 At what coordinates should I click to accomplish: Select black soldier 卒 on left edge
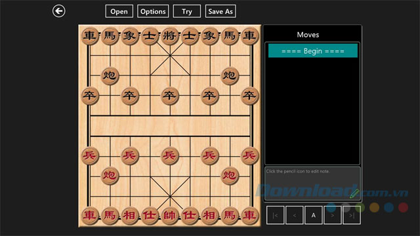(90, 96)
